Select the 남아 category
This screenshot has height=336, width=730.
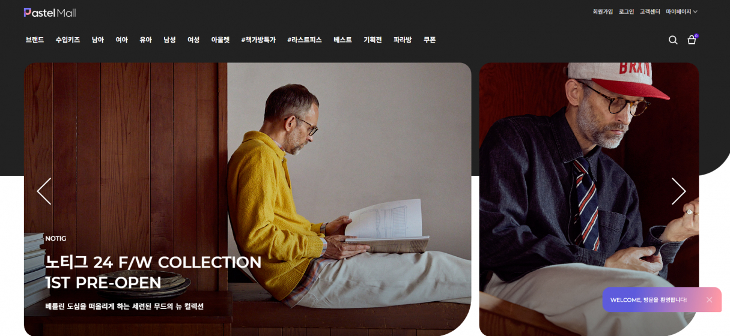tap(97, 40)
